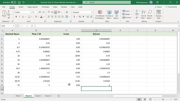Image resolution: width=180 pixels, height=101 pixels.
Task: Open the File menu
Action: (x=4, y=7)
